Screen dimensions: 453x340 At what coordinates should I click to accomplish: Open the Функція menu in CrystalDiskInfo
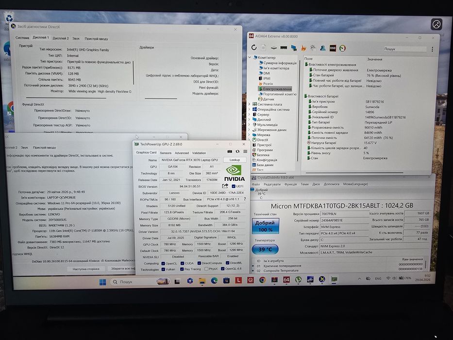coord(290,184)
